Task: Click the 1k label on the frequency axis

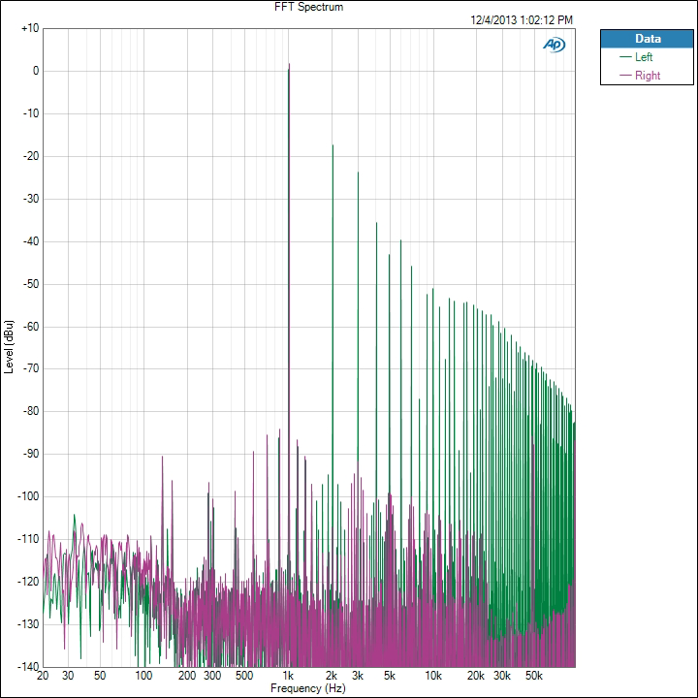Action: point(288,676)
